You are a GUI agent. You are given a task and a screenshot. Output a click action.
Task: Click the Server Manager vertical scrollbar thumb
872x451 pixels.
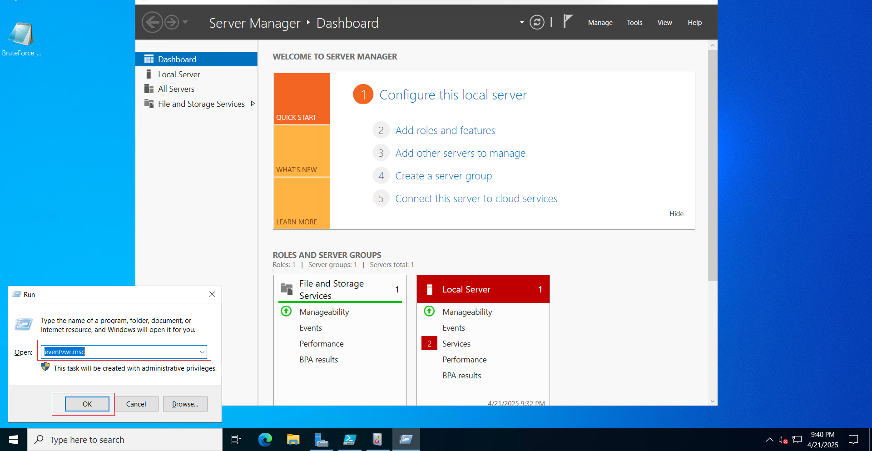point(712,166)
